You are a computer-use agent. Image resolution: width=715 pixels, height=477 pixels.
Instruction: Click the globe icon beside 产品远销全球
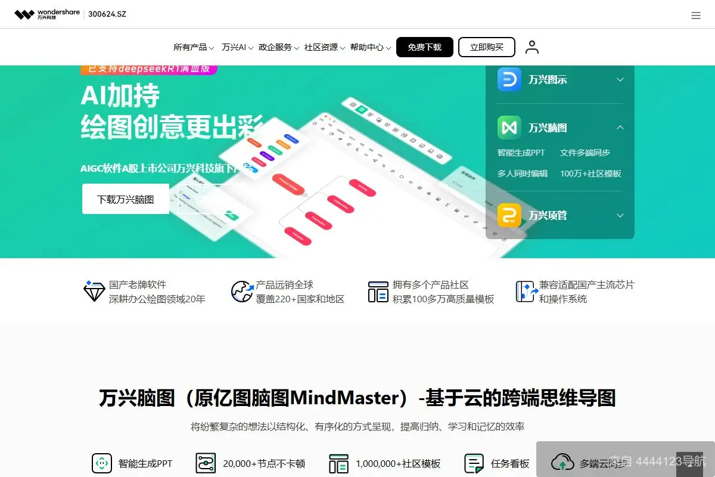(x=241, y=292)
